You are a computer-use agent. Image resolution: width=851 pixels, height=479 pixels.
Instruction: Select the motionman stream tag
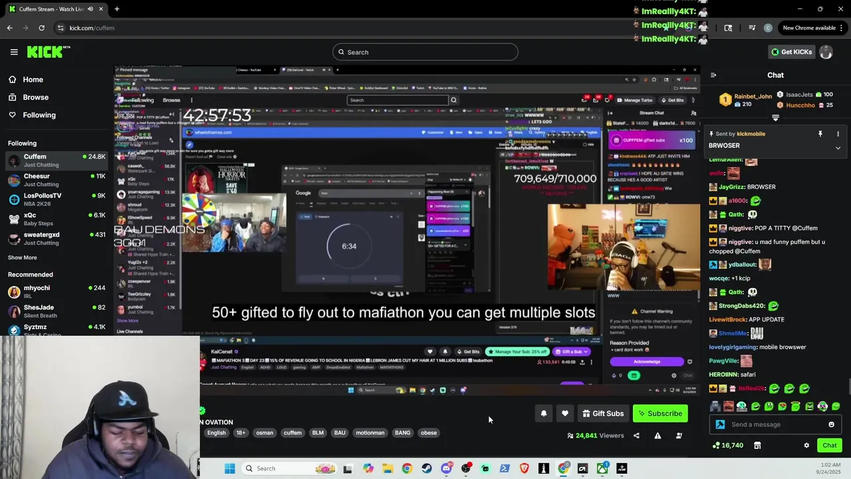pos(370,433)
